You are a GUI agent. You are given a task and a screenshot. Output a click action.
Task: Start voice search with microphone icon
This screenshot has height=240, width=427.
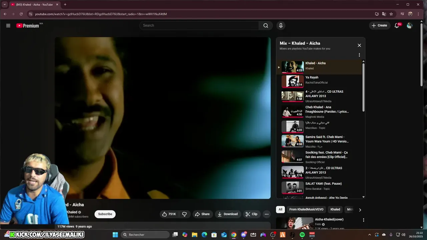tap(281, 25)
